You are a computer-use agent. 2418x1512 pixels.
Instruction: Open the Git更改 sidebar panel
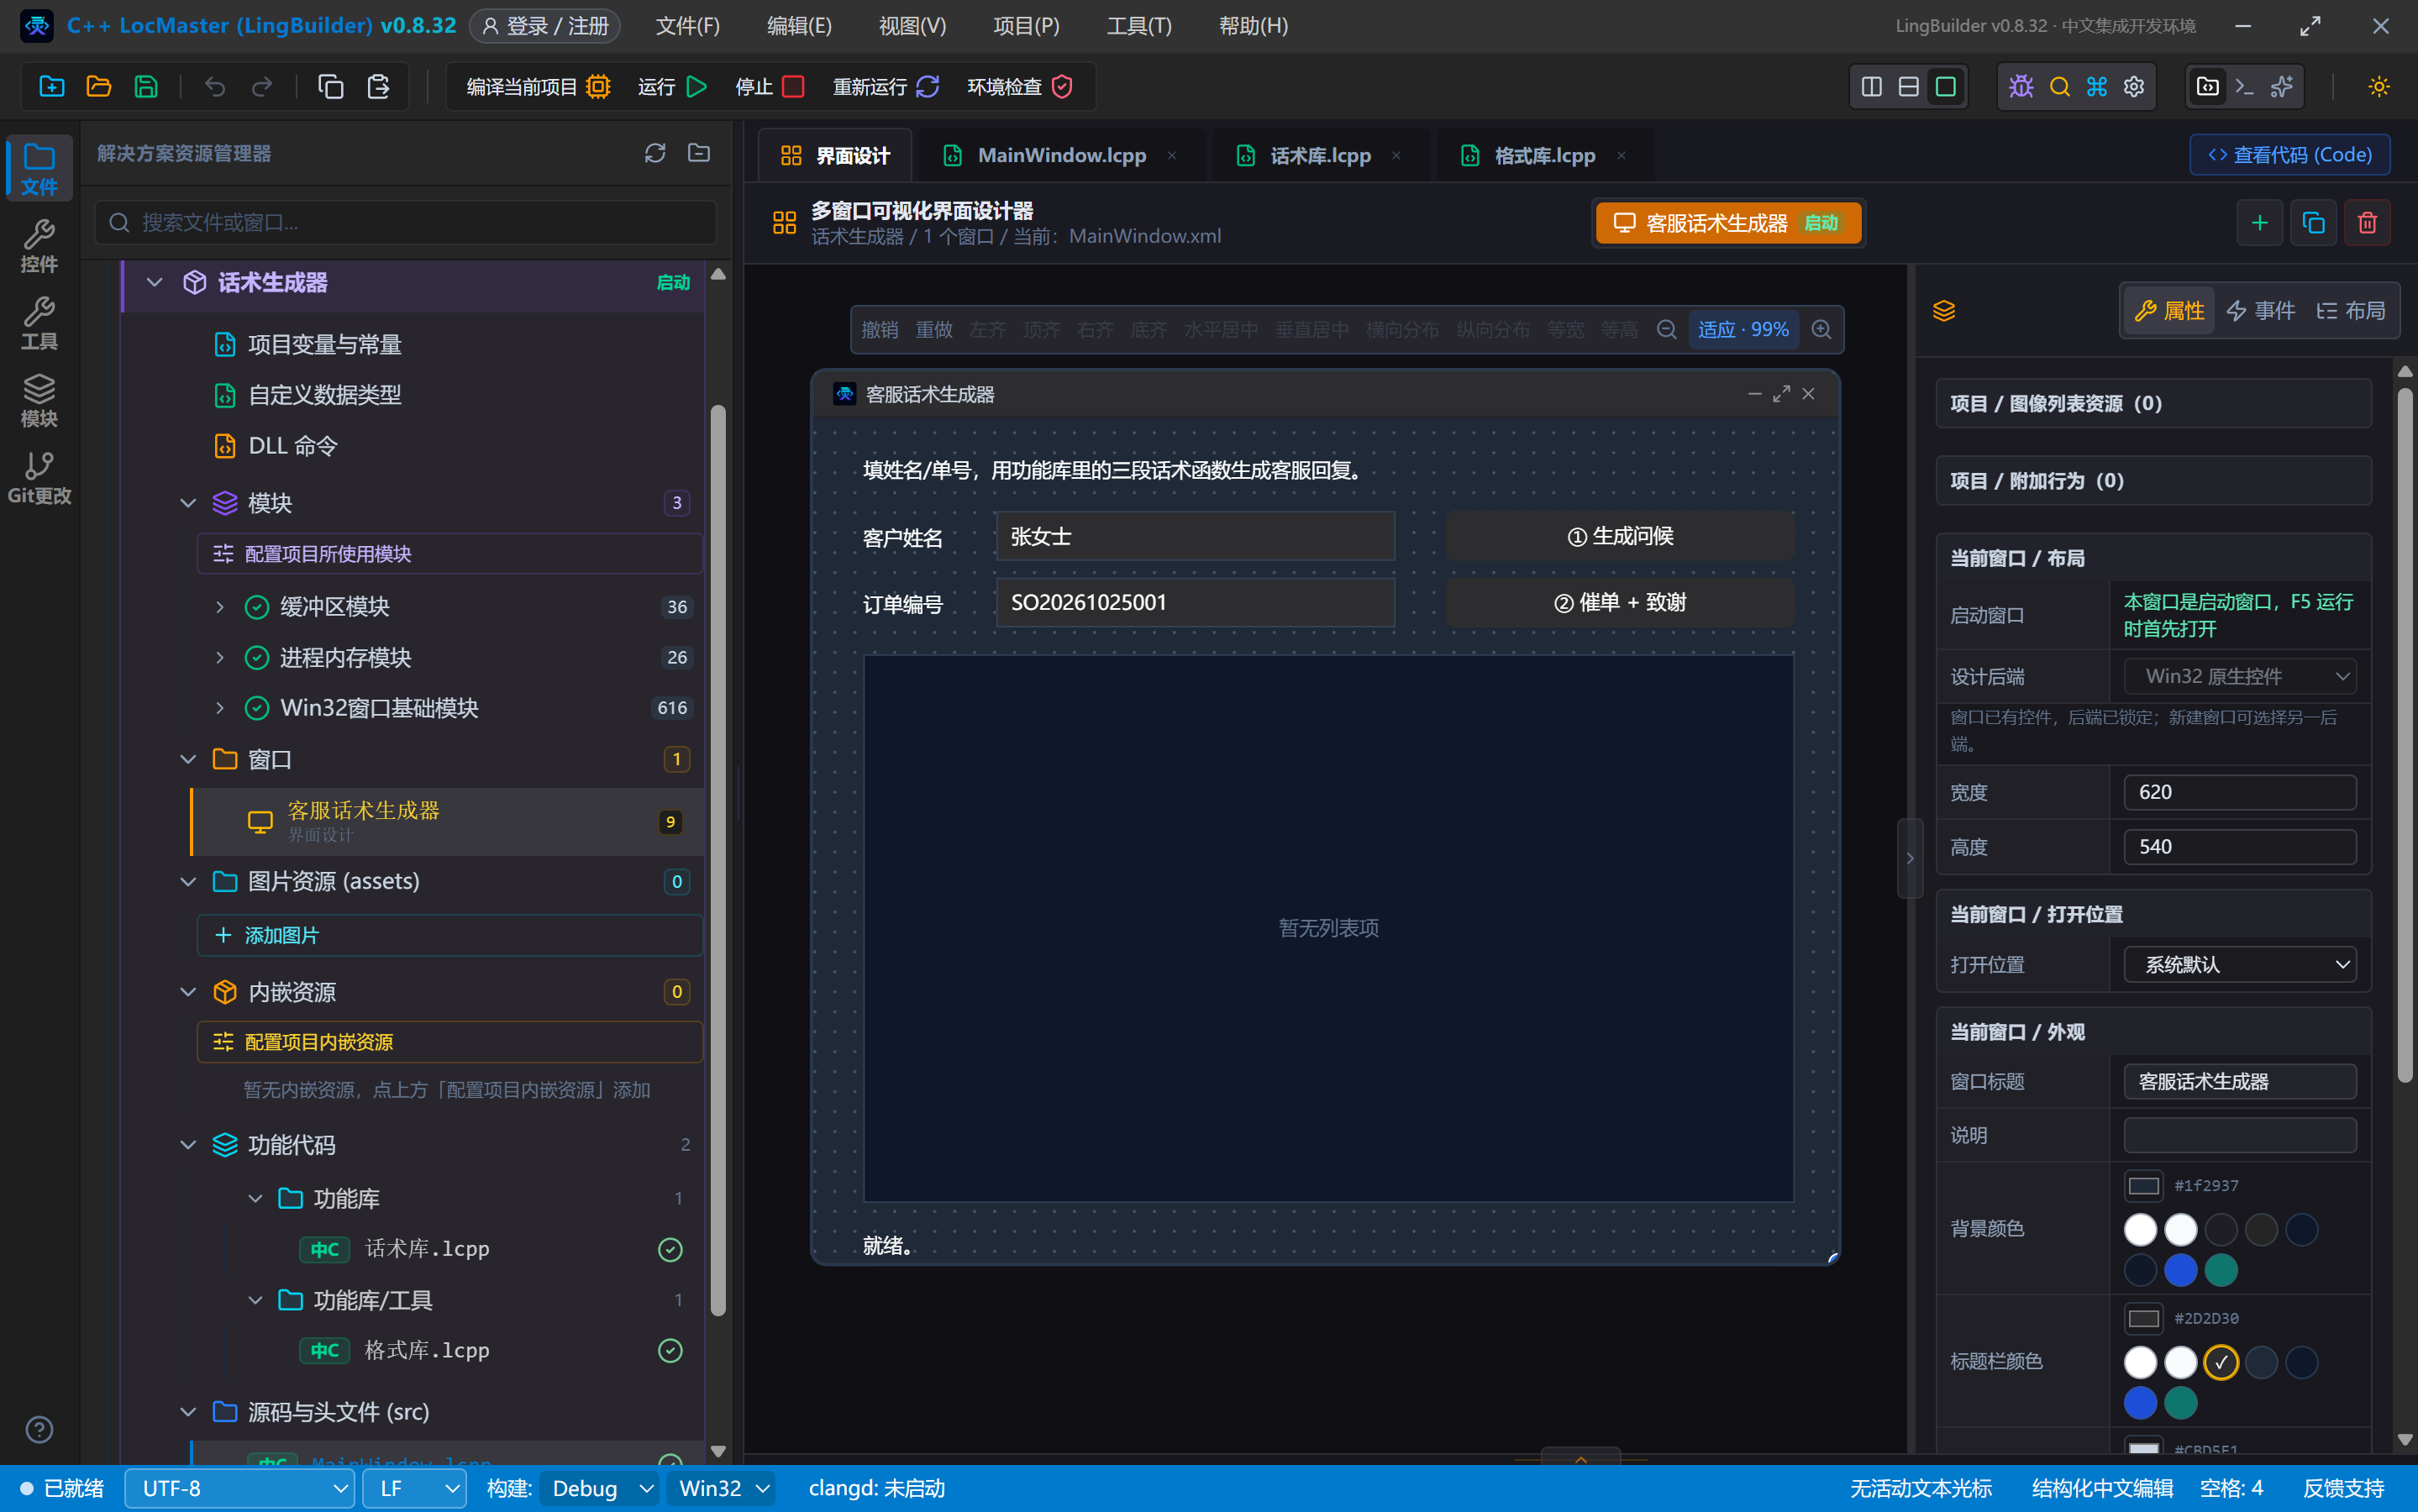(39, 477)
